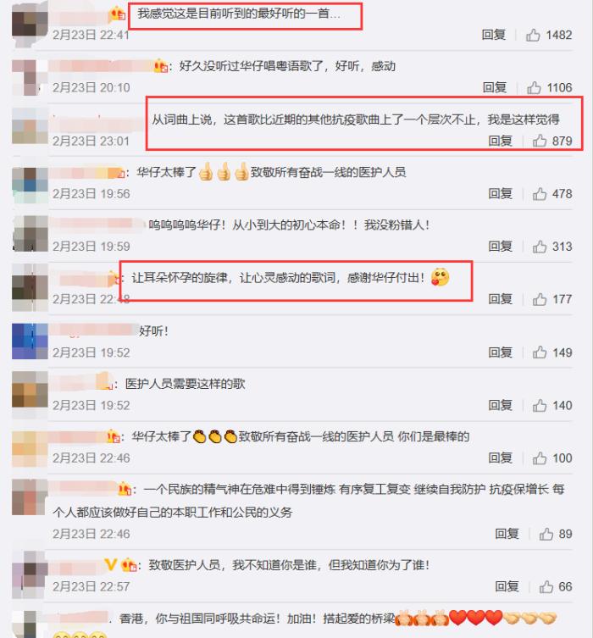Tap thumbs-up icon next to 100
This screenshot has width=593, height=638.
pyautogui.click(x=540, y=458)
